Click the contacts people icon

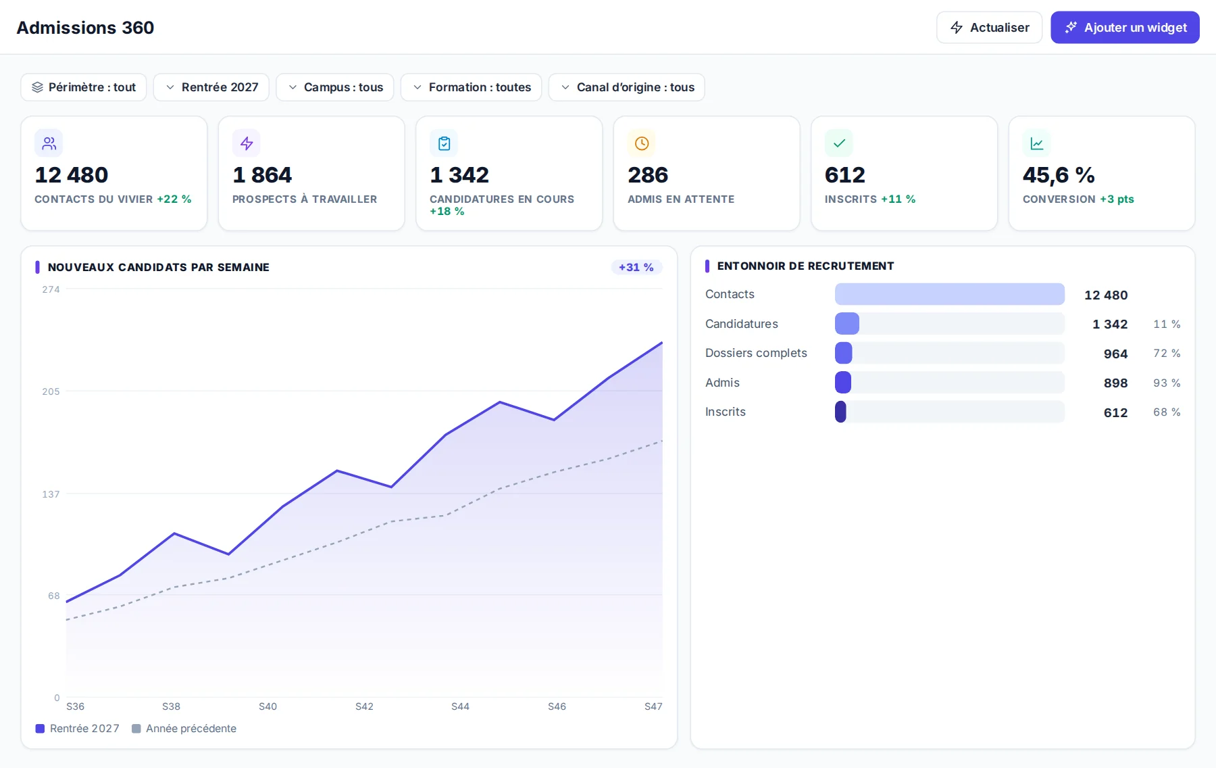(x=49, y=143)
